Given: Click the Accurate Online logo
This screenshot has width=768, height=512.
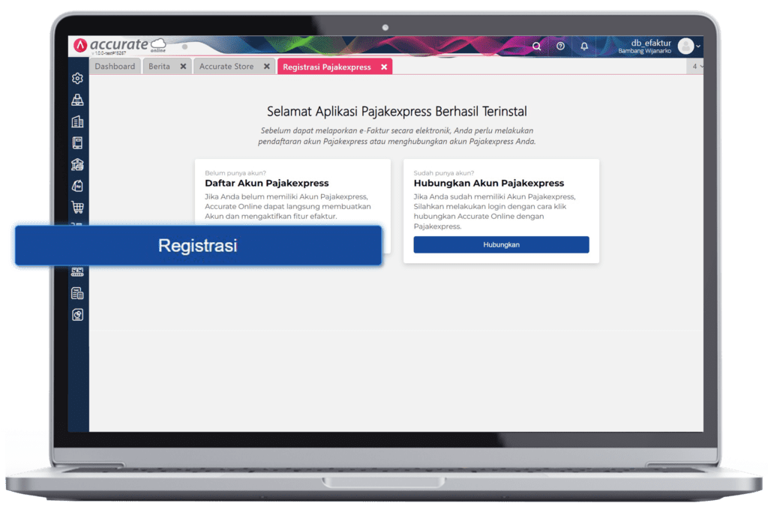Looking at the screenshot, I should coord(120,46).
